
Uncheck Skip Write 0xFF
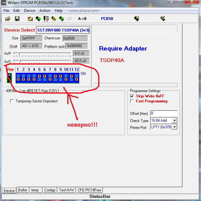tap(132, 96)
